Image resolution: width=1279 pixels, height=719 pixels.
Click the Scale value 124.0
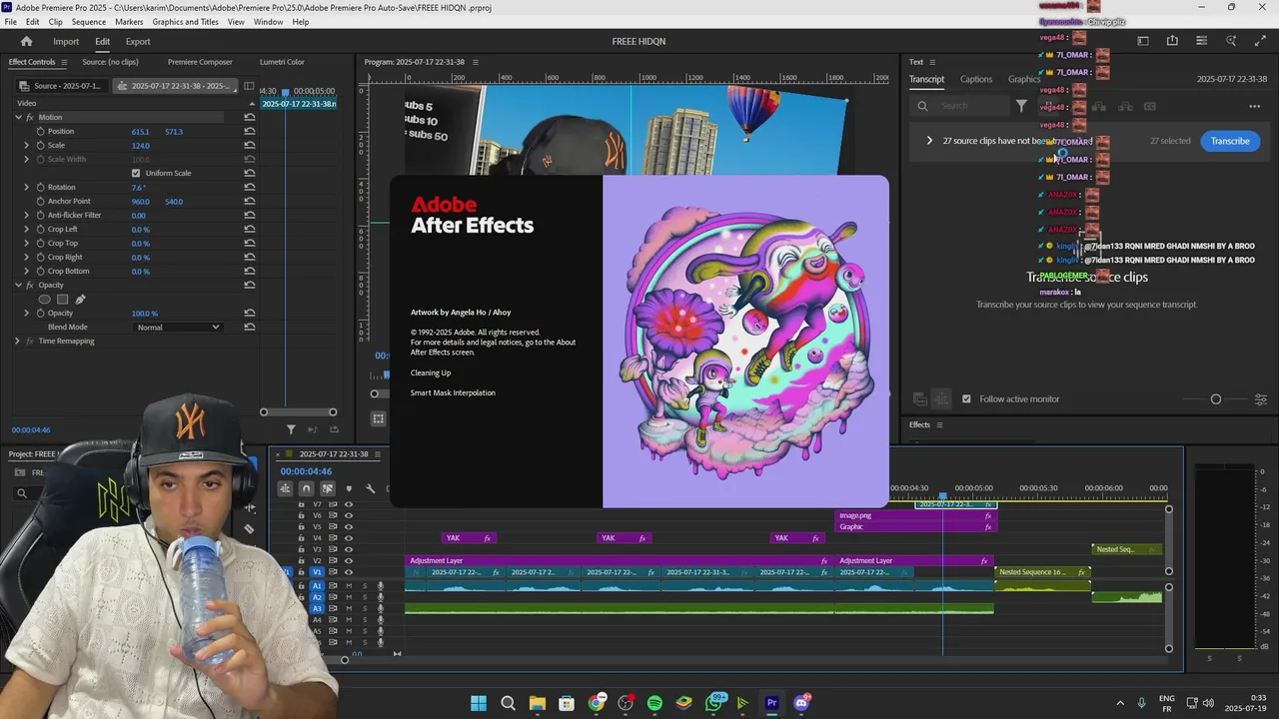tap(140, 146)
